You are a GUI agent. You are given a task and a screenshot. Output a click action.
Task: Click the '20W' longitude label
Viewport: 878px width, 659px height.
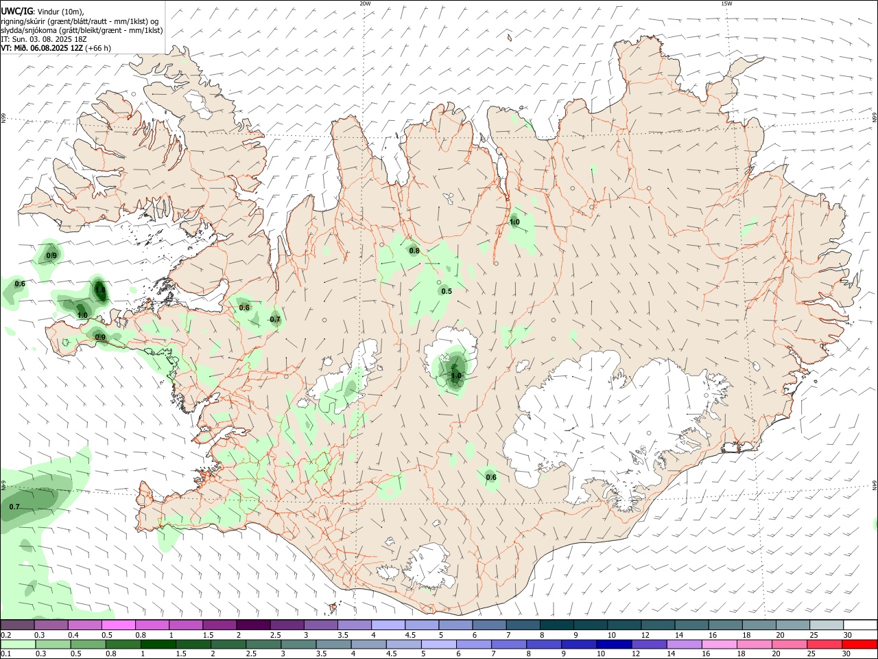(365, 3)
